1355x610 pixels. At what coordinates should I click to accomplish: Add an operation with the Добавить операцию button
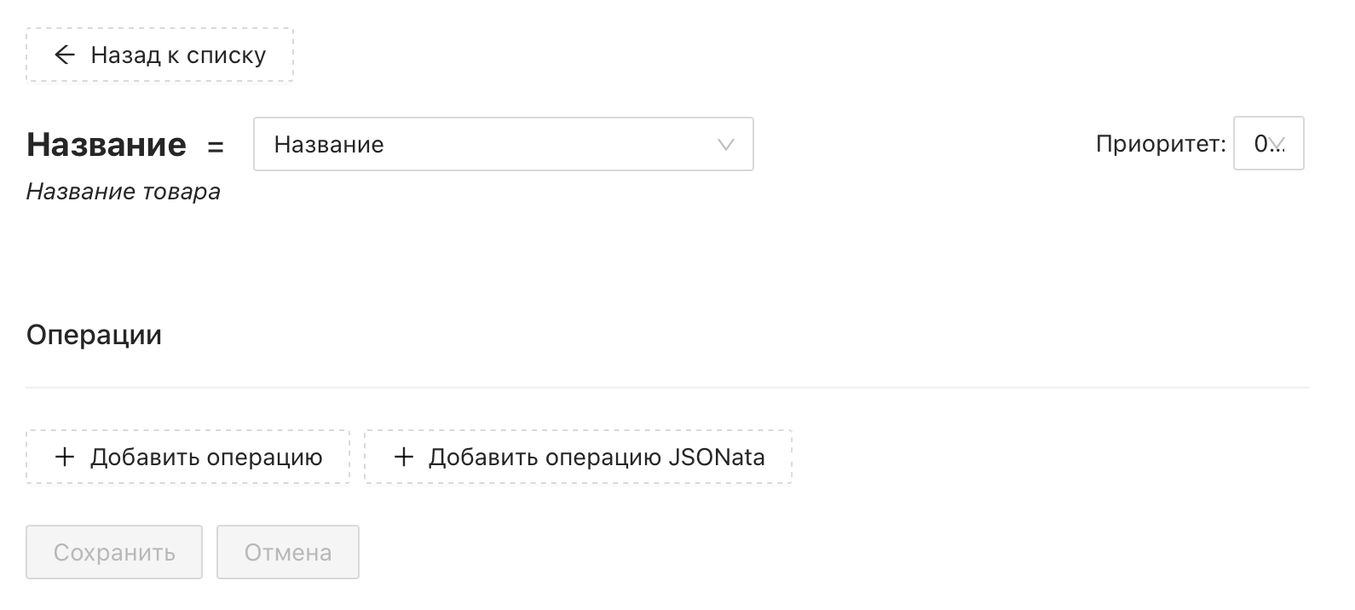[188, 457]
